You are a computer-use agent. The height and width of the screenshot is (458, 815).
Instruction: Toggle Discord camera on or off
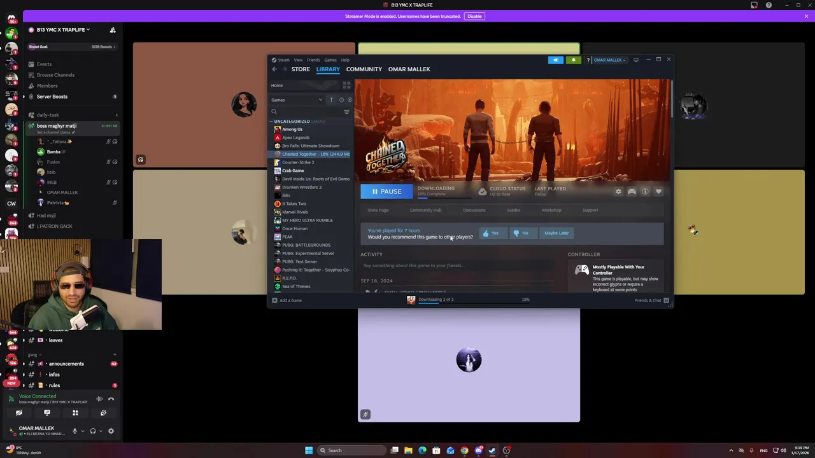19,413
